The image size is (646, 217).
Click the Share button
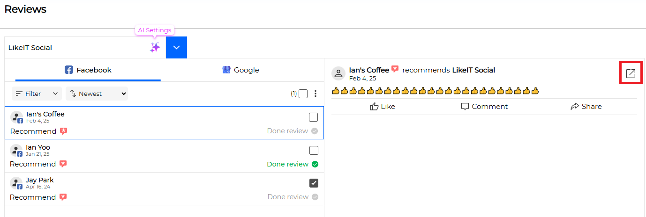[x=586, y=107]
